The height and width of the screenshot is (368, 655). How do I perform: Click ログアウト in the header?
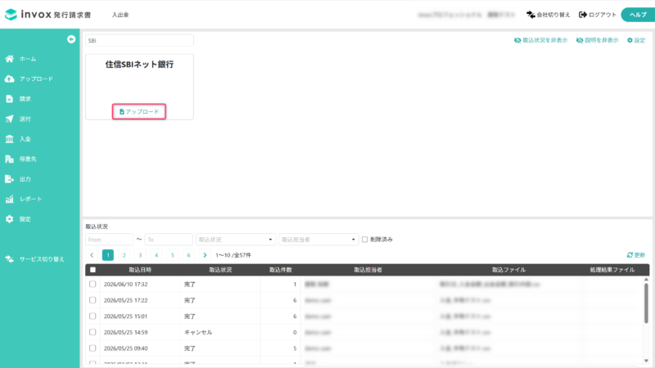(x=598, y=15)
